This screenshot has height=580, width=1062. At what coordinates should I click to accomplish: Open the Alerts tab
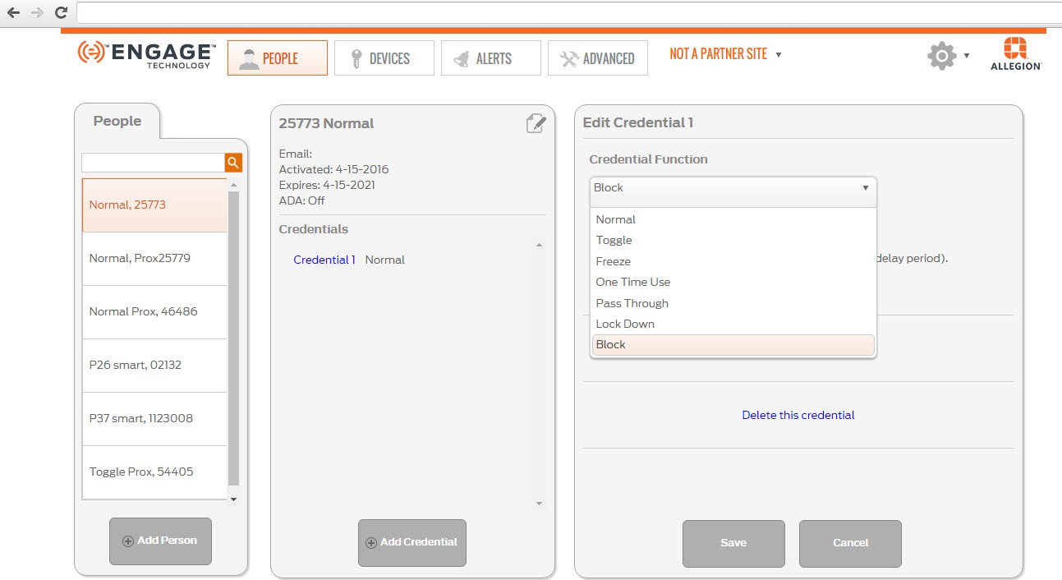point(490,58)
